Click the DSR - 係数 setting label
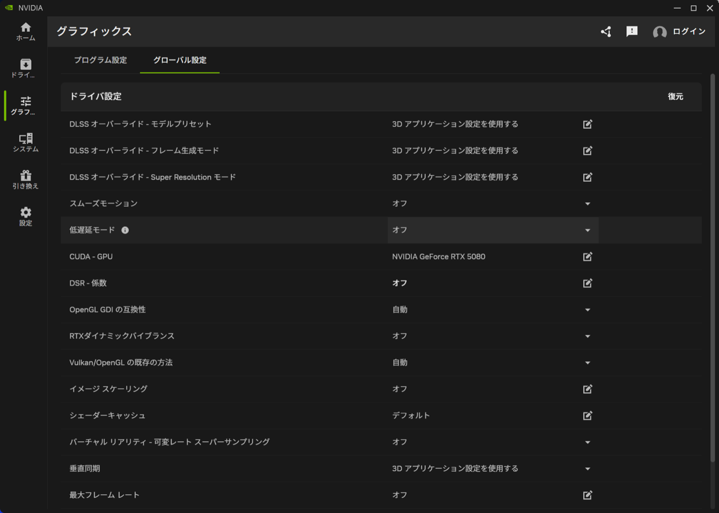Image resolution: width=719 pixels, height=513 pixels. click(x=88, y=283)
